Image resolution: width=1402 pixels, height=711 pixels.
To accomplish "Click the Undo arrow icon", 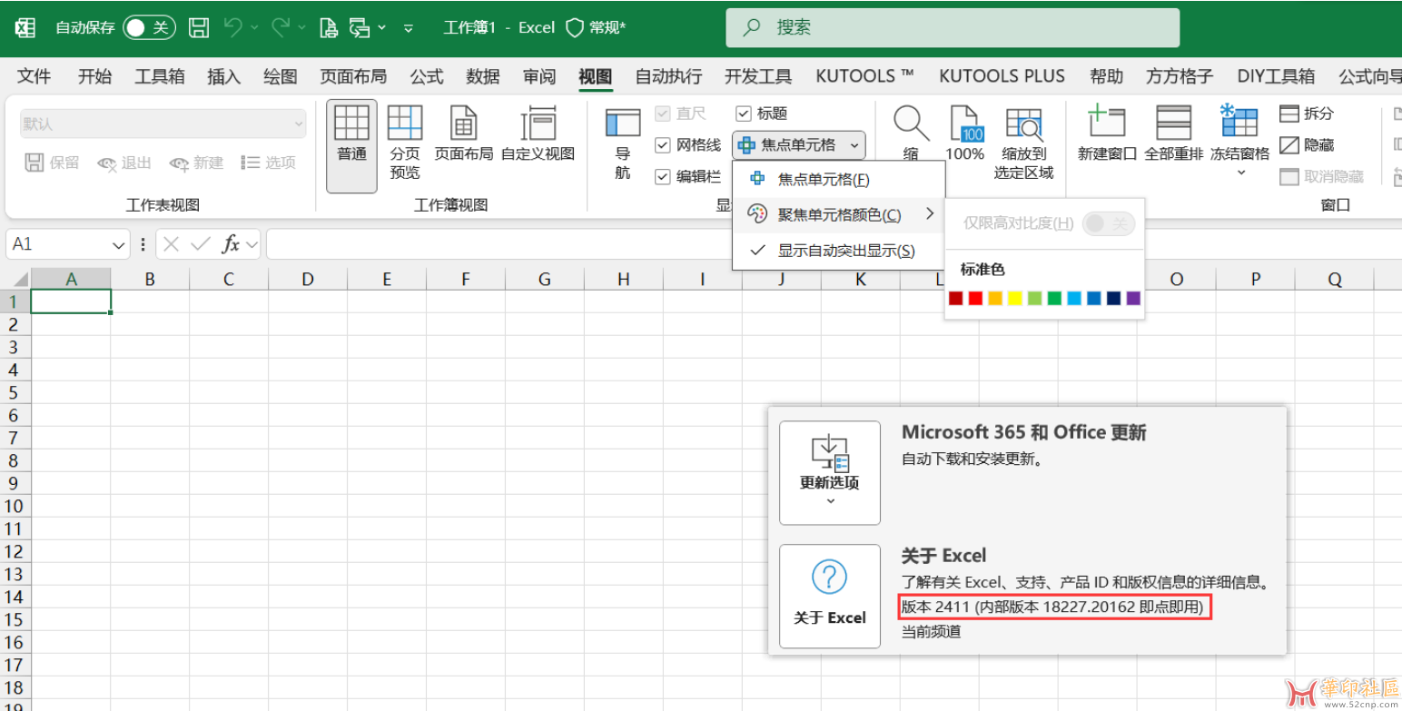I will pyautogui.click(x=233, y=28).
